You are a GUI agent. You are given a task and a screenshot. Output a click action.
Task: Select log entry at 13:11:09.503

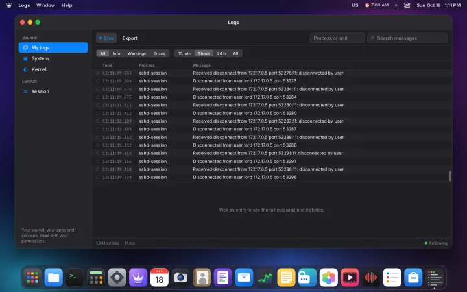(x=272, y=73)
